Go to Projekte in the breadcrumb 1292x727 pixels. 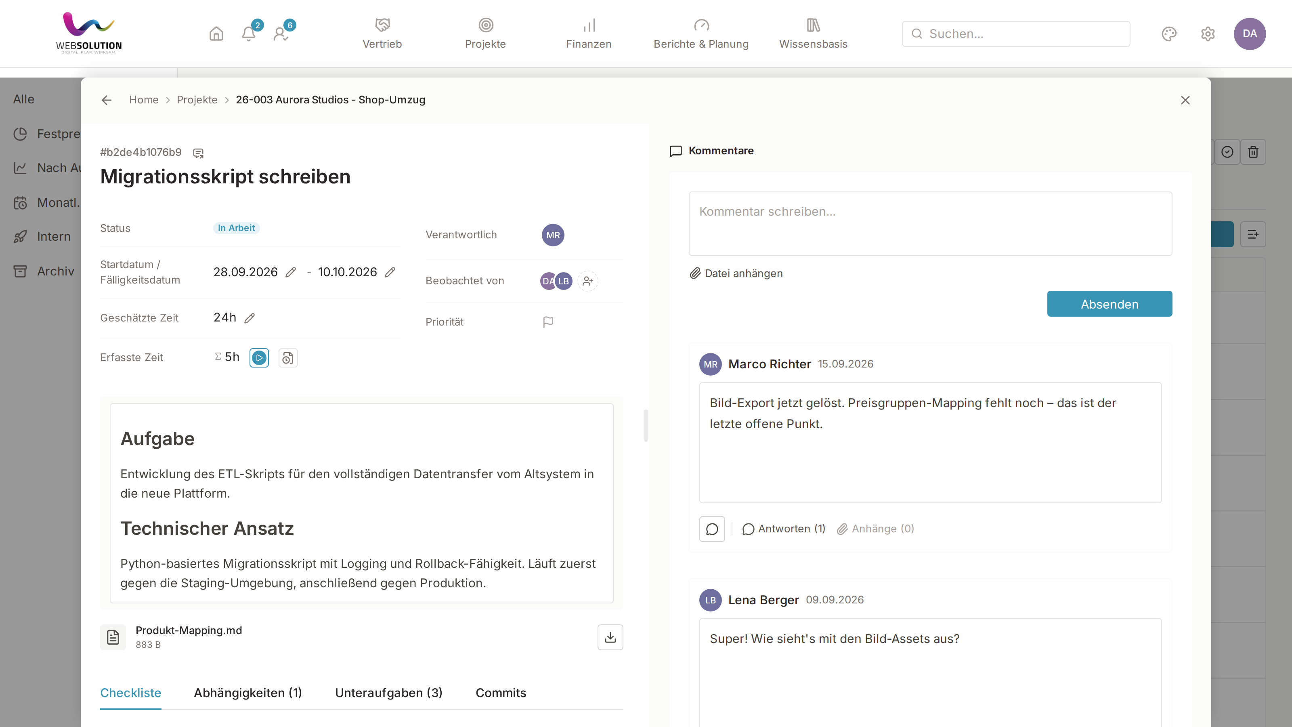coord(197,100)
